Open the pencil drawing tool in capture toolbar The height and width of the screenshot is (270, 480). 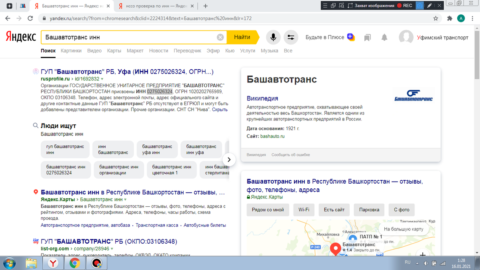[430, 6]
